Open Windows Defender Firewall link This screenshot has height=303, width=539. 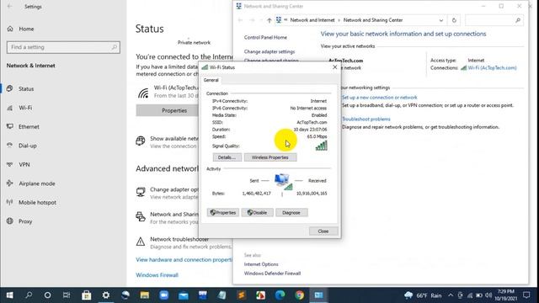coord(272,274)
